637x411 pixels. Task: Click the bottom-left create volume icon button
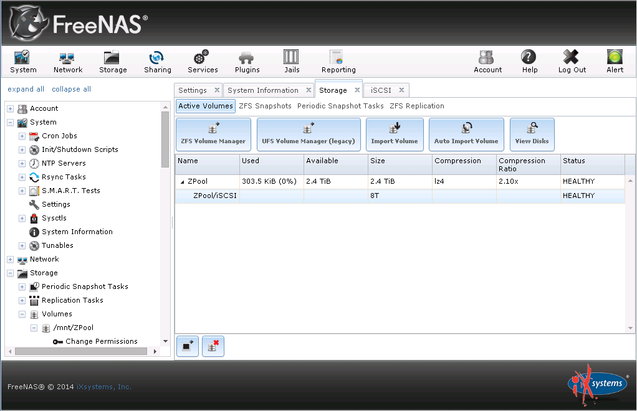188,347
